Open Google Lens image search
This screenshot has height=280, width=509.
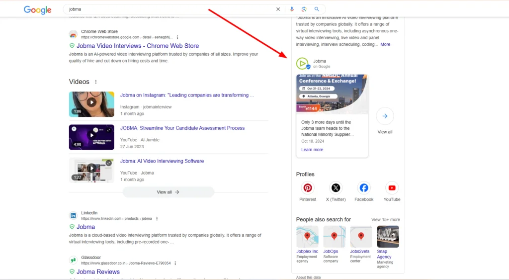(x=304, y=9)
